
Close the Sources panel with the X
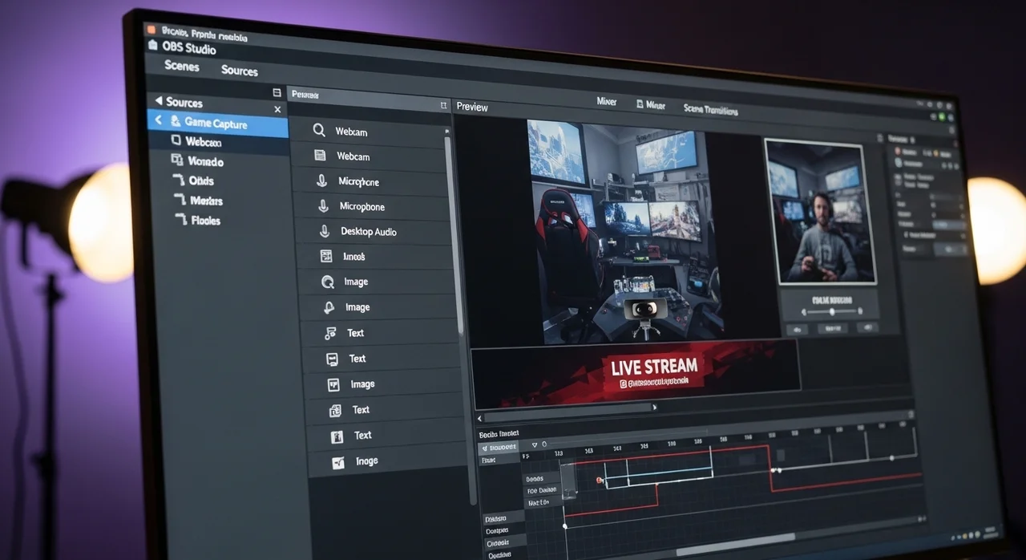point(277,109)
